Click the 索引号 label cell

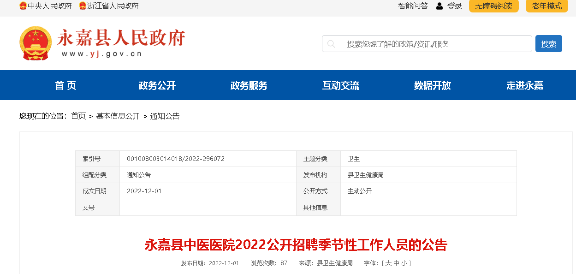(97, 159)
